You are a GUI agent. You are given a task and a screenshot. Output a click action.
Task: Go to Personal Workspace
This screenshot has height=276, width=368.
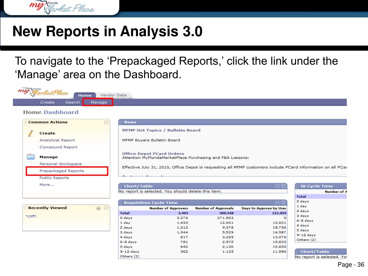pos(60,164)
